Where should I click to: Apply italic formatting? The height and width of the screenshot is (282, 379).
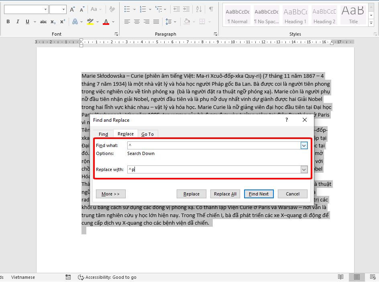[17, 22]
